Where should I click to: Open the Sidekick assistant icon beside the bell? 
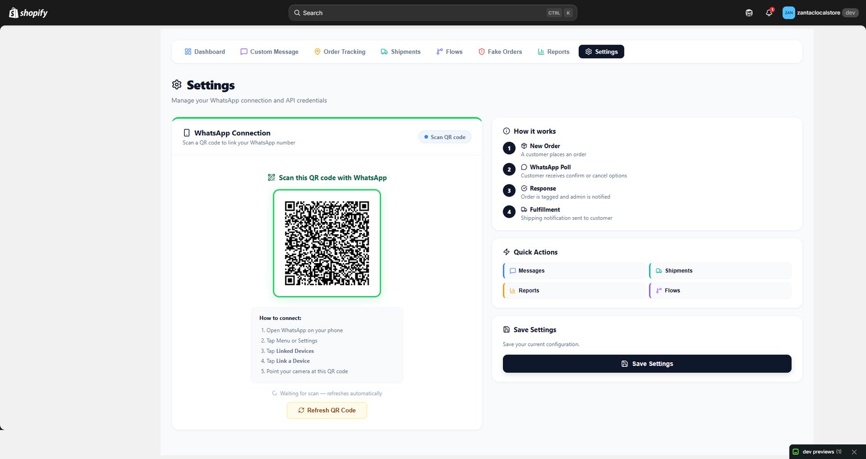(x=749, y=13)
